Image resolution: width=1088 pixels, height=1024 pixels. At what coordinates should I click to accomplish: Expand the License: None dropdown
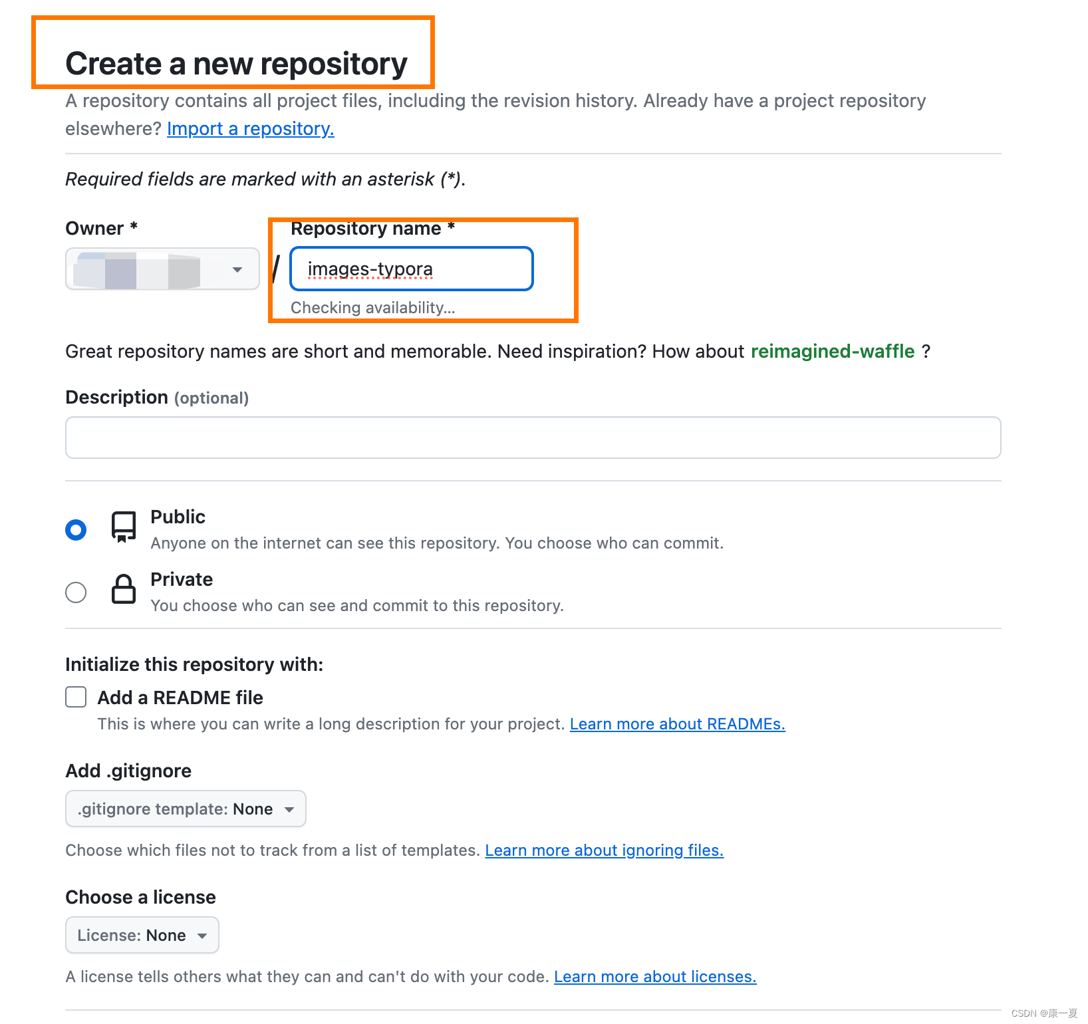pyautogui.click(x=142, y=936)
